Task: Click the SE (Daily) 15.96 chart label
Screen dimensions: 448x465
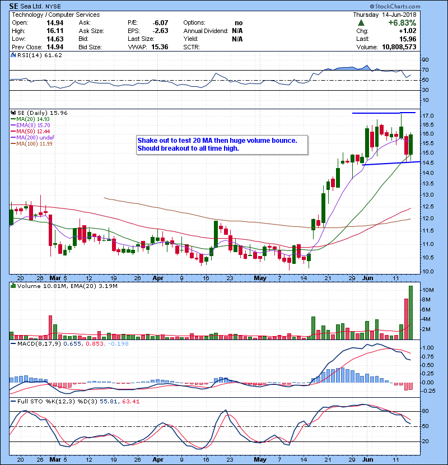Action: 43,113
